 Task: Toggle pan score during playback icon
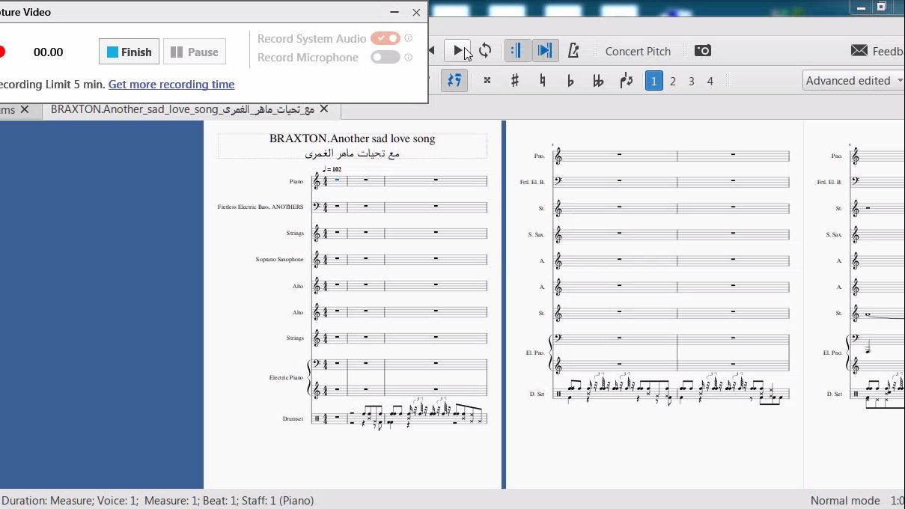[545, 51]
